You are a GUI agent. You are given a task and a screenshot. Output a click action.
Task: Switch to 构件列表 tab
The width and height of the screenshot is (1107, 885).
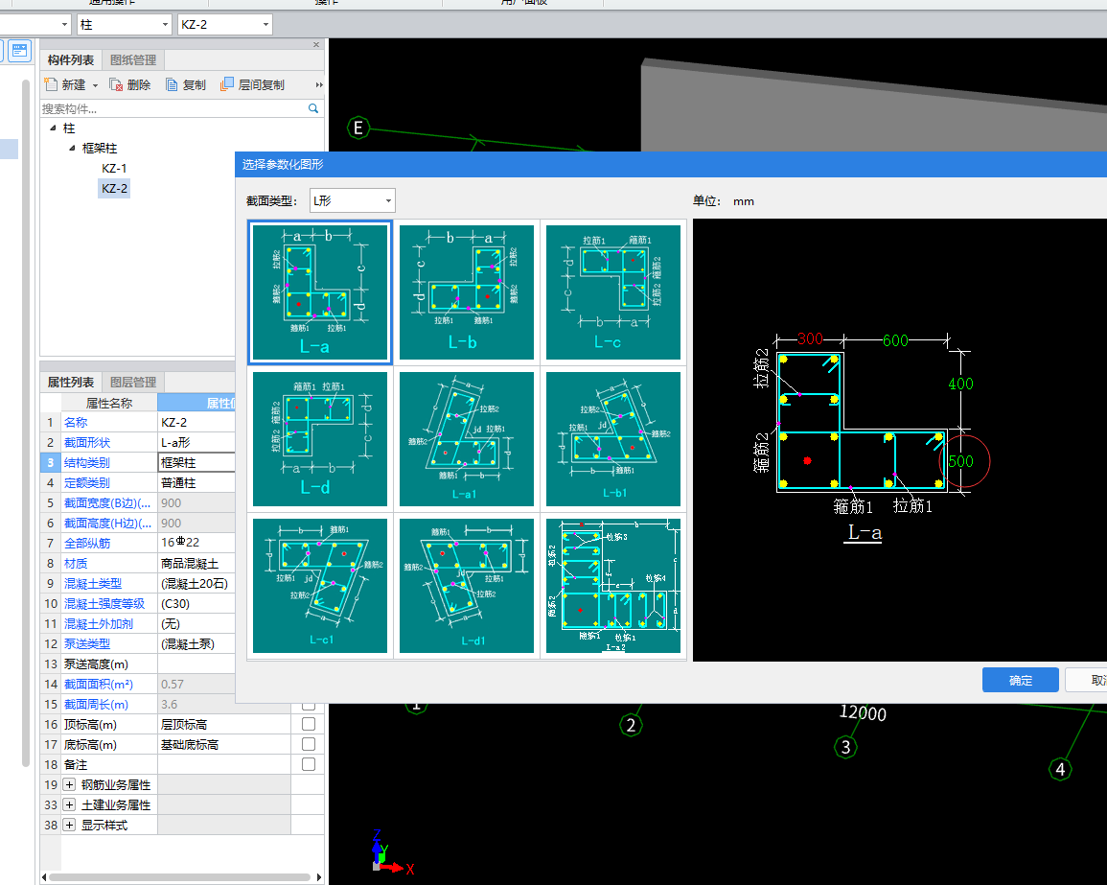(71, 60)
